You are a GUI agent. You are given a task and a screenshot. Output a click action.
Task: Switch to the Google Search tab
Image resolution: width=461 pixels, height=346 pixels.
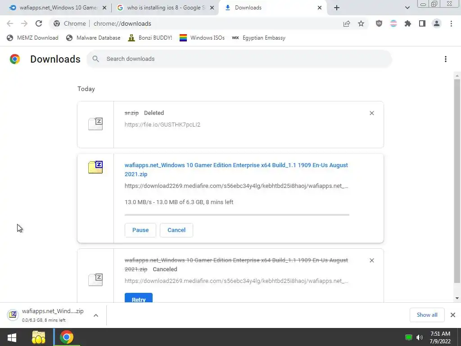166,8
